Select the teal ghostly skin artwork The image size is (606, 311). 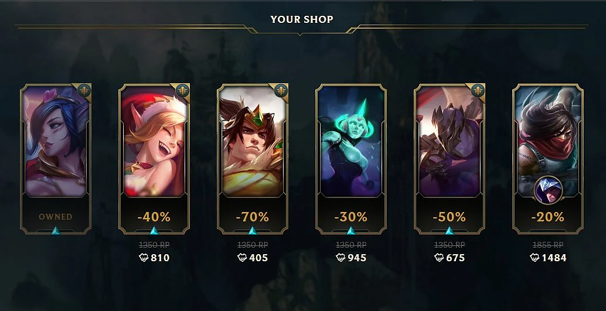[351, 141]
